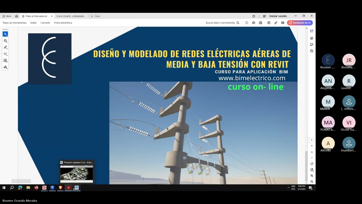Click Iniciar sesión
Viewport: 362px width, 204px height.
pyautogui.click(x=278, y=16)
